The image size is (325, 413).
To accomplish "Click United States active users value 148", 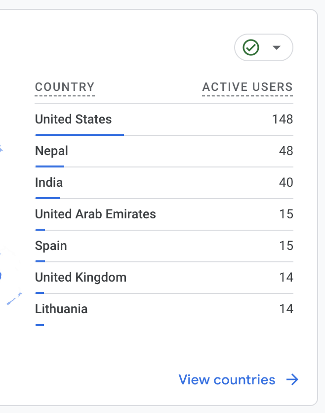I will pos(282,119).
